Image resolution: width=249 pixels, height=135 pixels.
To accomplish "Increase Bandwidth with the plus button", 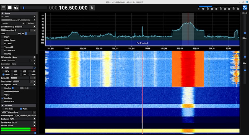I will coord(35,78).
